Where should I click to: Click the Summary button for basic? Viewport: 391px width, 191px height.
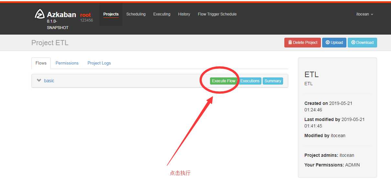[x=273, y=81]
